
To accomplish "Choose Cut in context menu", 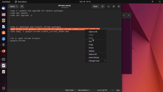I will (96, 41).
